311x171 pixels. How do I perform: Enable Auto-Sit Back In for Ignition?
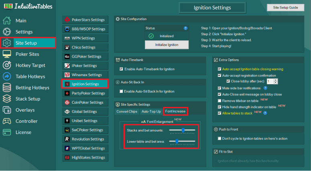coord(121,91)
